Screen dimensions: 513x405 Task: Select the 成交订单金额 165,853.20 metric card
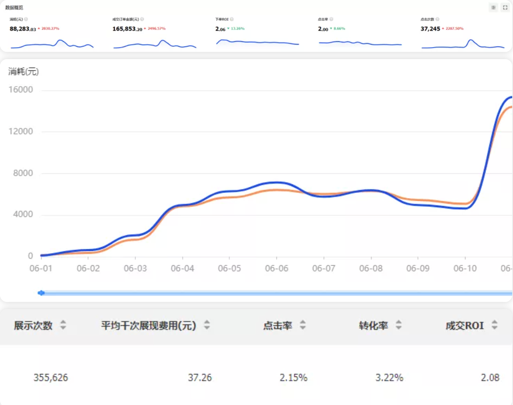(155, 33)
